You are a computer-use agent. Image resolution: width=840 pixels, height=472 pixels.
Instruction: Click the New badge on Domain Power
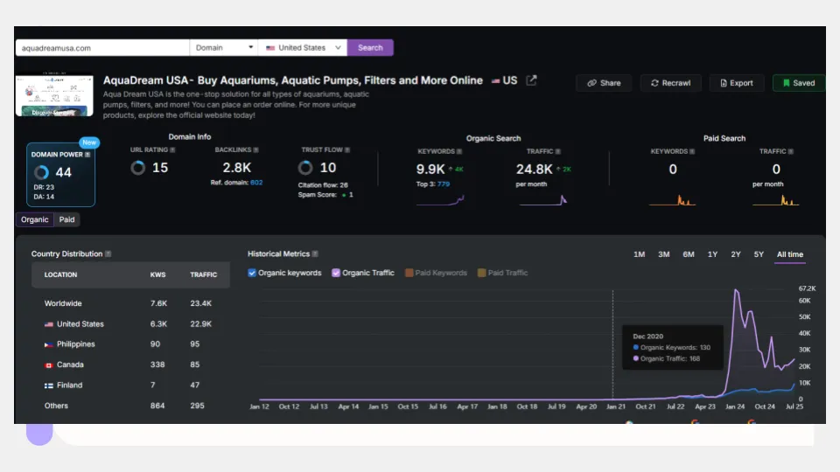pyautogui.click(x=89, y=142)
